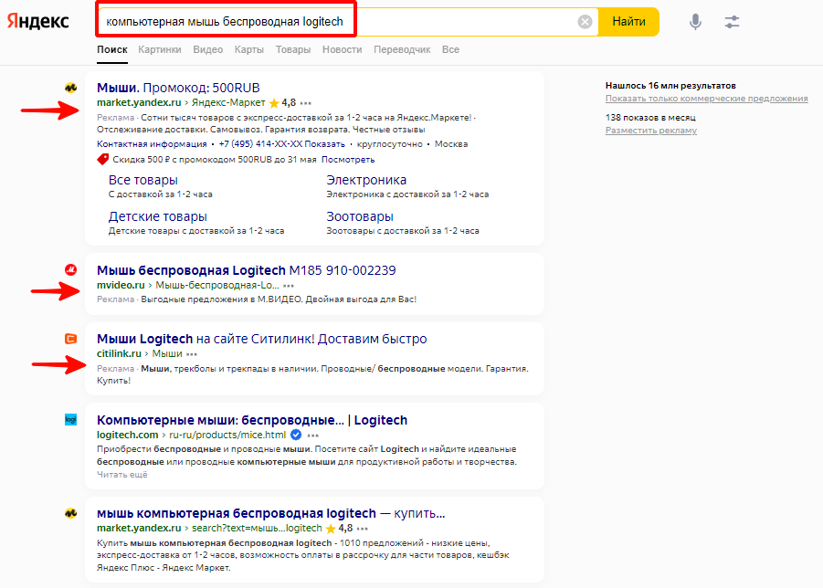Image resolution: width=823 pixels, height=588 pixels.
Task: Click '138 показов в месяц' text
Action: click(650, 118)
